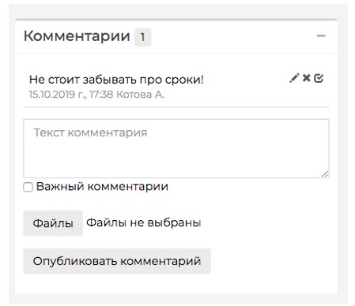This screenshot has height=306, width=355.
Task: Edit the comment using the pencil icon
Action: pyautogui.click(x=294, y=78)
